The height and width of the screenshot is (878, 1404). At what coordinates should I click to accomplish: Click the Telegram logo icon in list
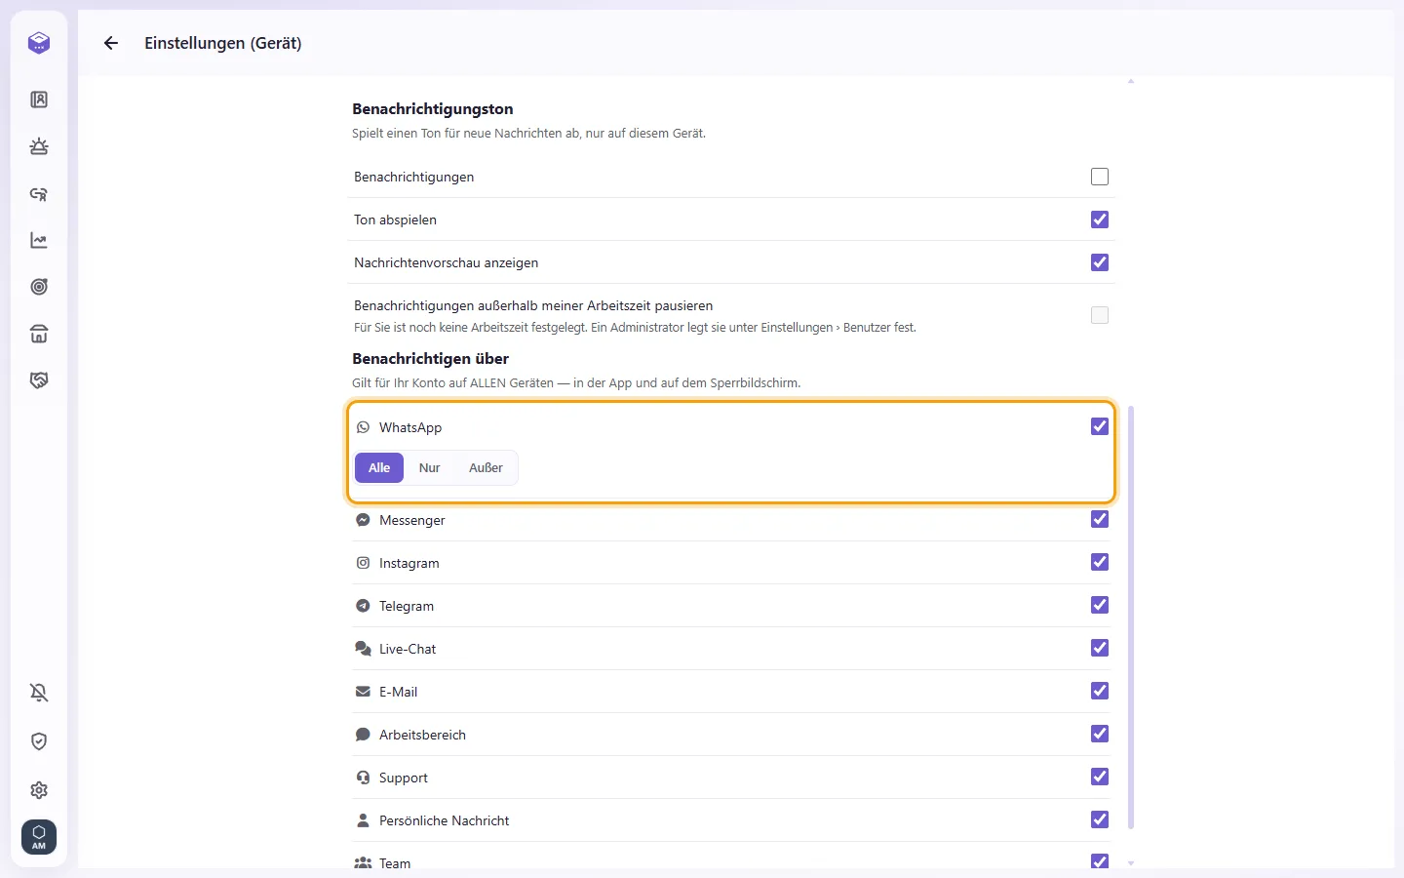363,606
